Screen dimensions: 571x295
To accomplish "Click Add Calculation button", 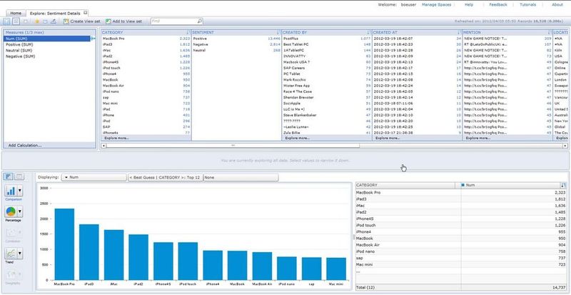I will [x=25, y=146].
